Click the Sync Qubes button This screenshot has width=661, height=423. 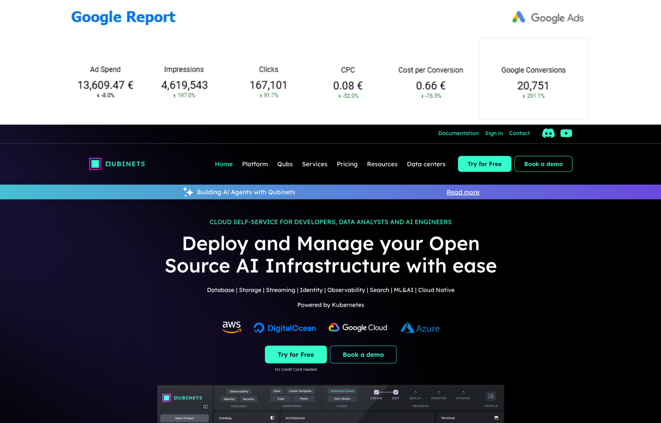click(x=342, y=399)
